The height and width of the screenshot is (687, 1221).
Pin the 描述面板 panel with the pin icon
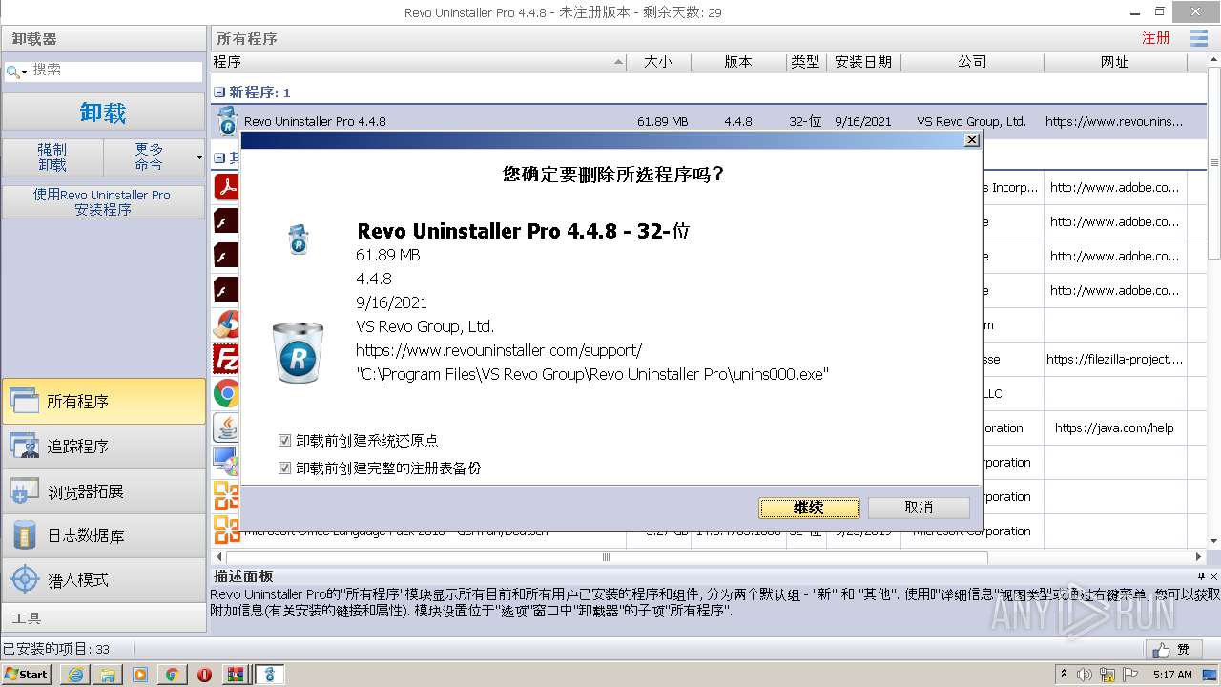(1201, 576)
